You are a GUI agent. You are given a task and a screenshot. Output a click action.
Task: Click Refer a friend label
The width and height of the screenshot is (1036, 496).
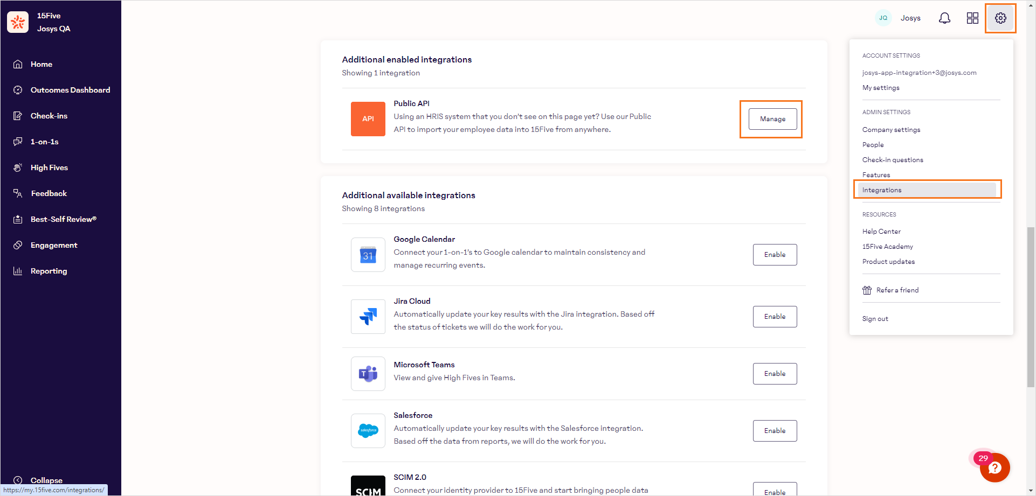[x=897, y=290]
